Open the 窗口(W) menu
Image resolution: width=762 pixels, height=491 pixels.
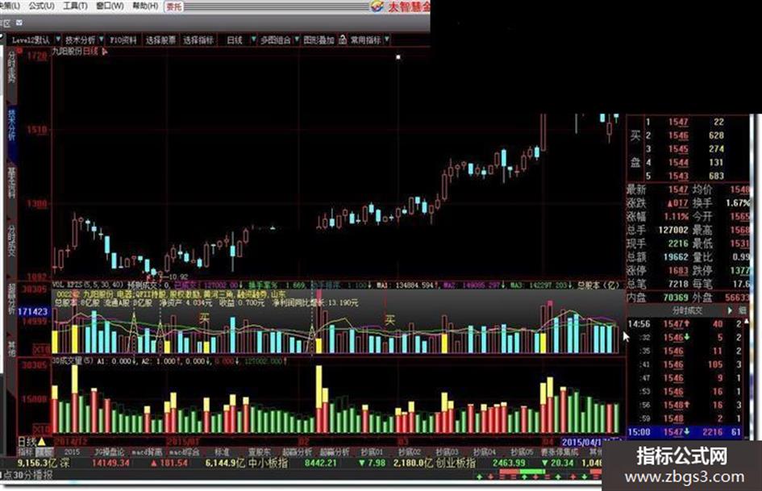[110, 6]
